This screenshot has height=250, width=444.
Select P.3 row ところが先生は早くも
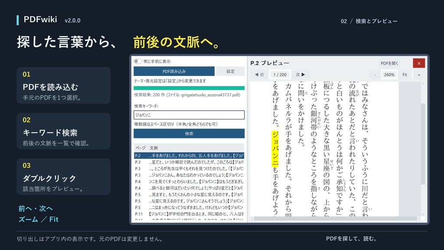[189, 169]
